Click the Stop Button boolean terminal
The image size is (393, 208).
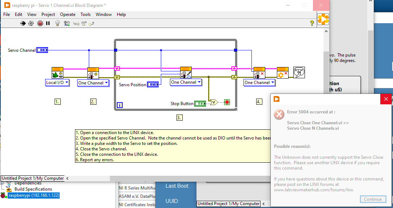point(200,104)
